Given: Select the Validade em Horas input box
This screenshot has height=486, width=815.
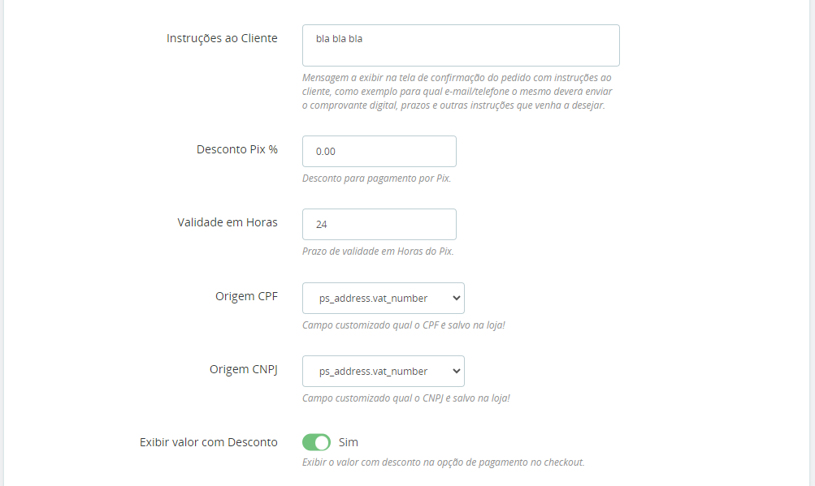Looking at the screenshot, I should pyautogui.click(x=379, y=224).
